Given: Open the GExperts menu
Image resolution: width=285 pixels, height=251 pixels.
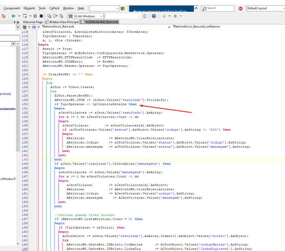Looking at the screenshot, I should pos(29,8).
